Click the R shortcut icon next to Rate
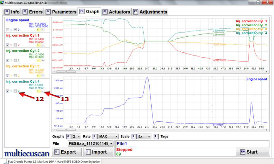274x164 pixels. click(x=95, y=137)
